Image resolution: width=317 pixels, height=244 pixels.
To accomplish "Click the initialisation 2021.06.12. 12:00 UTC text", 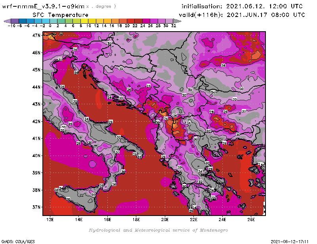I will [242, 6].
